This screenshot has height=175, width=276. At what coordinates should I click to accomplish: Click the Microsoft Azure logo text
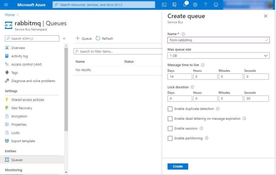[x=31, y=5]
